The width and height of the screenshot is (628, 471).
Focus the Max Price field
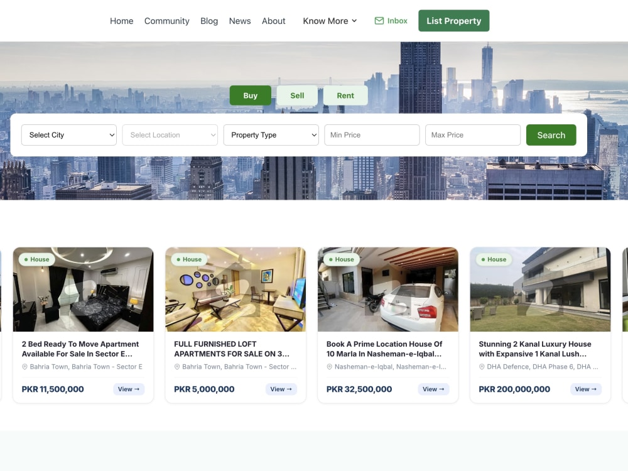tap(473, 135)
